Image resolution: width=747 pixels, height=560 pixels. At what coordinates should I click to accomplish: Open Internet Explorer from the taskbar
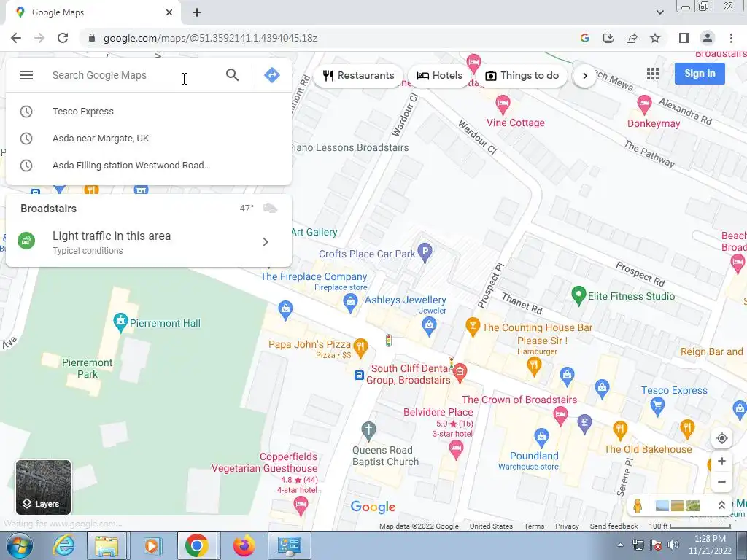[x=64, y=545]
